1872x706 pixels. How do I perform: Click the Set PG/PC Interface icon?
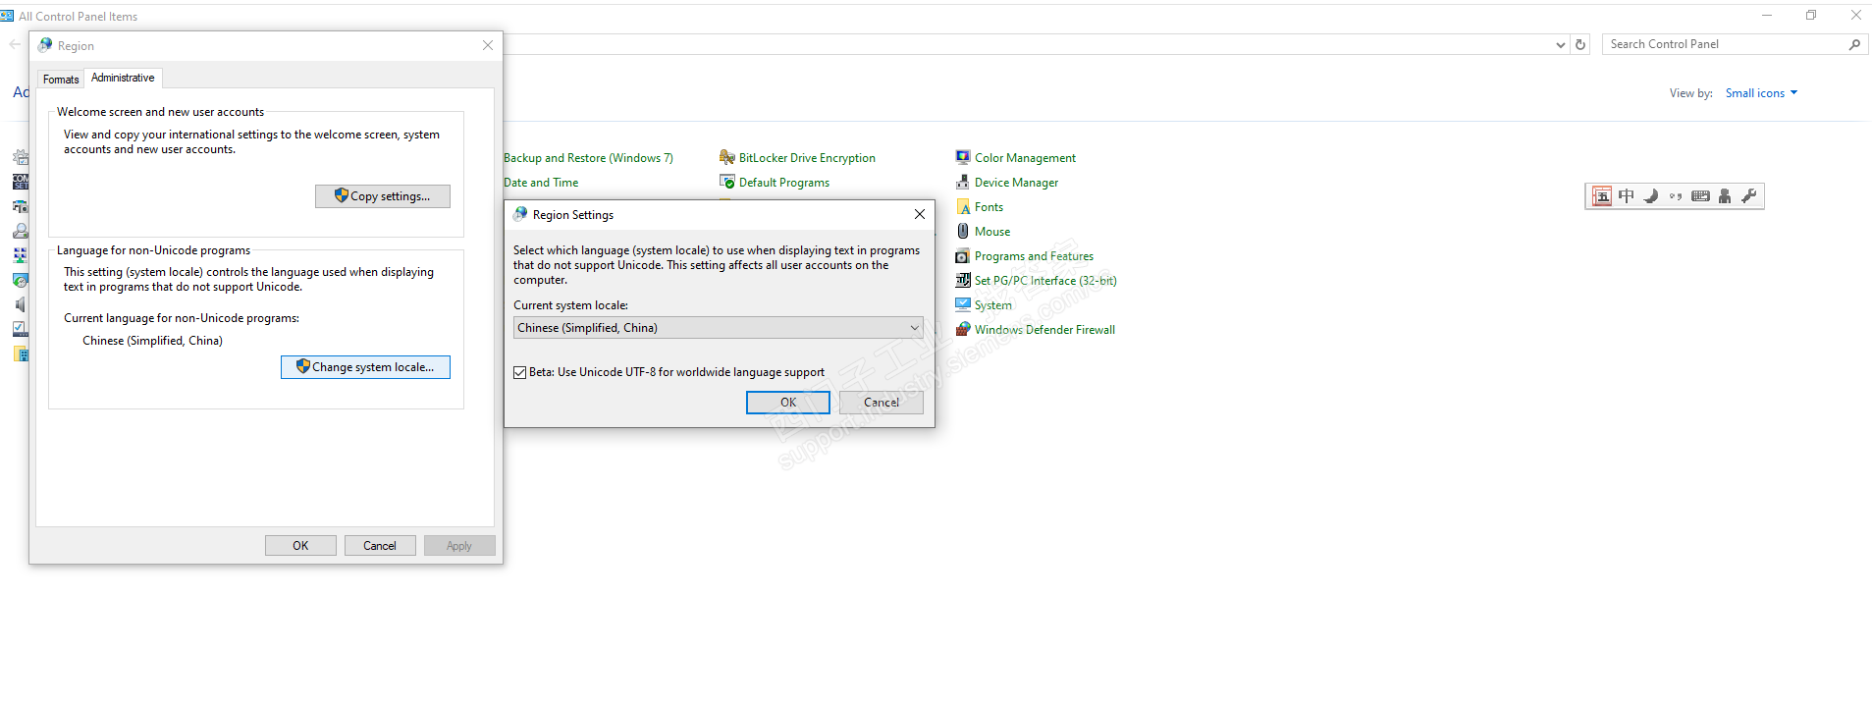(963, 280)
